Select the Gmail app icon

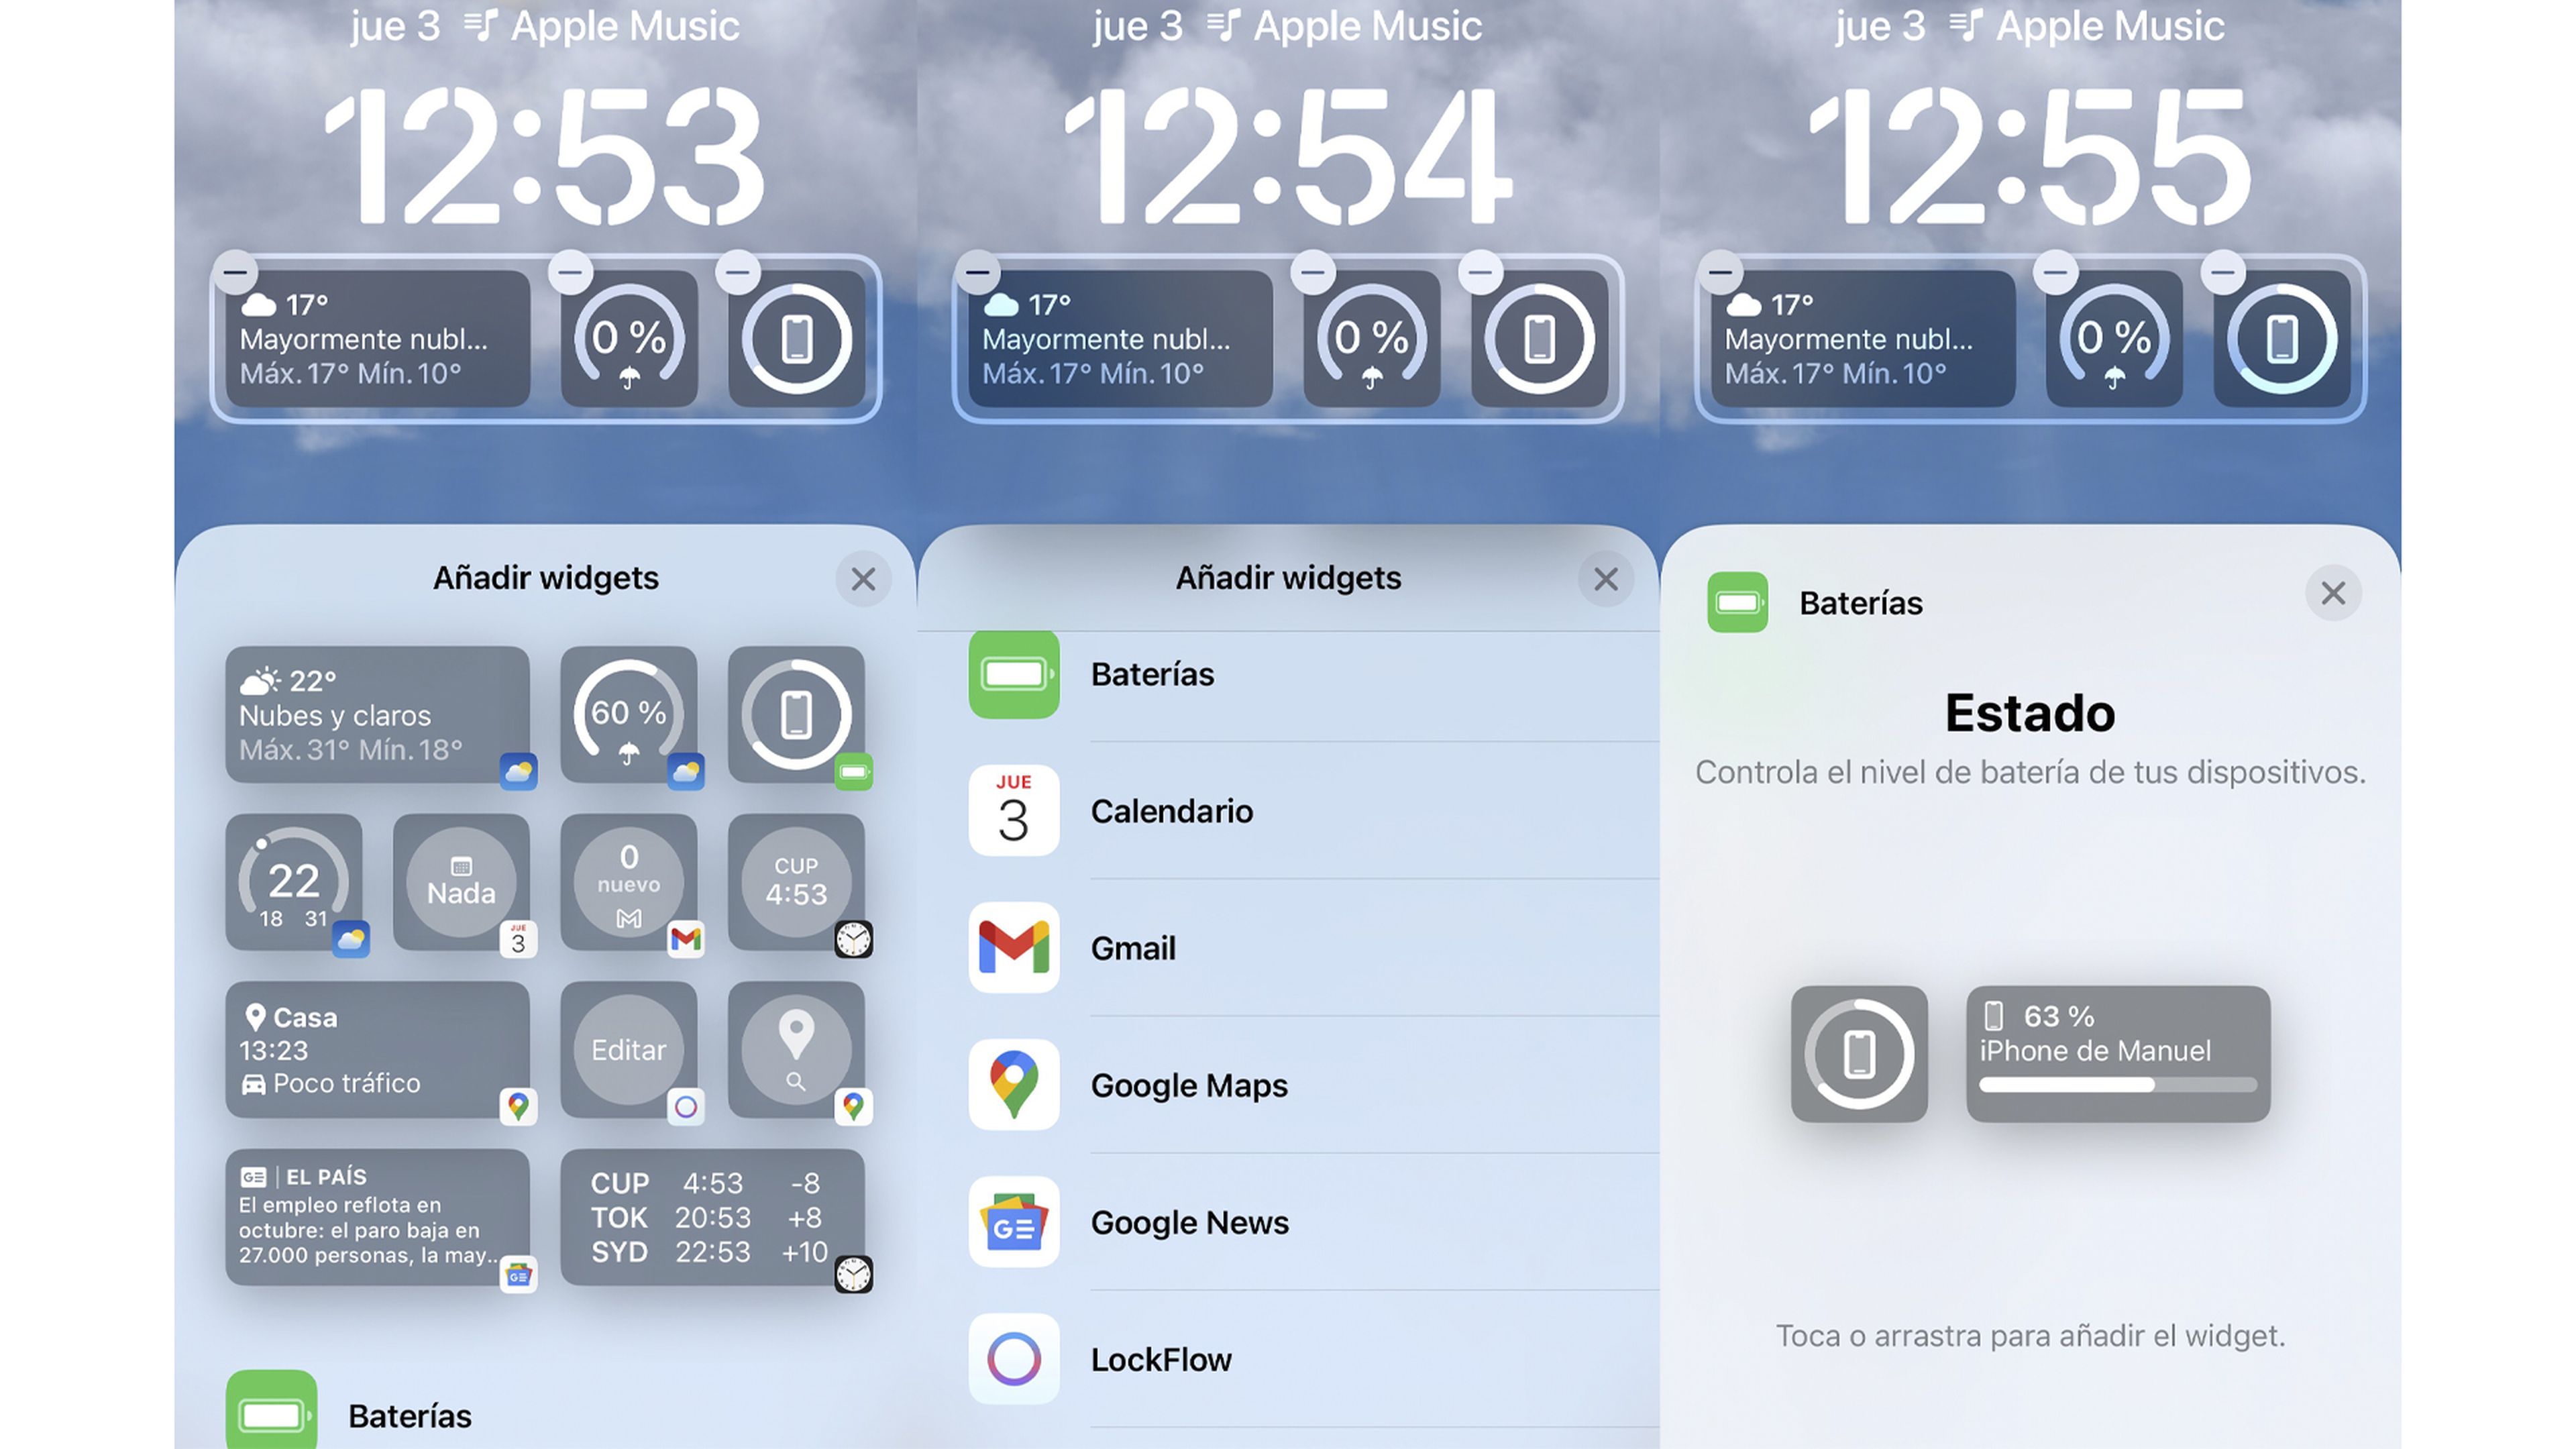pyautogui.click(x=1014, y=947)
